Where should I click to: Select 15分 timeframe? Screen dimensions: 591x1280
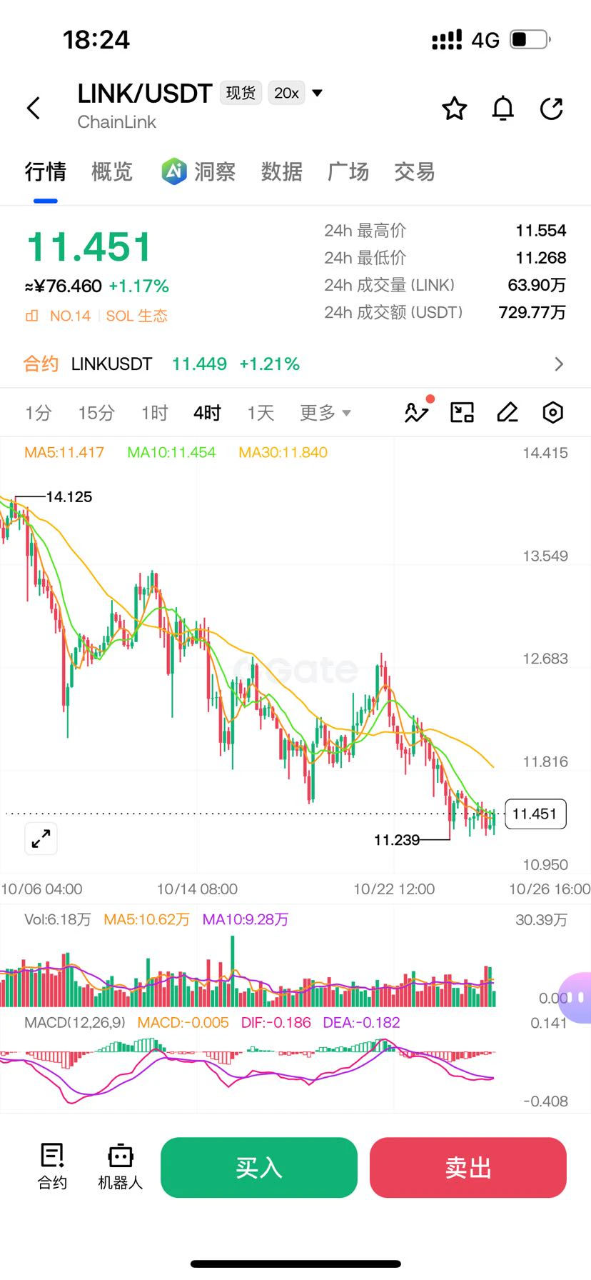96,413
